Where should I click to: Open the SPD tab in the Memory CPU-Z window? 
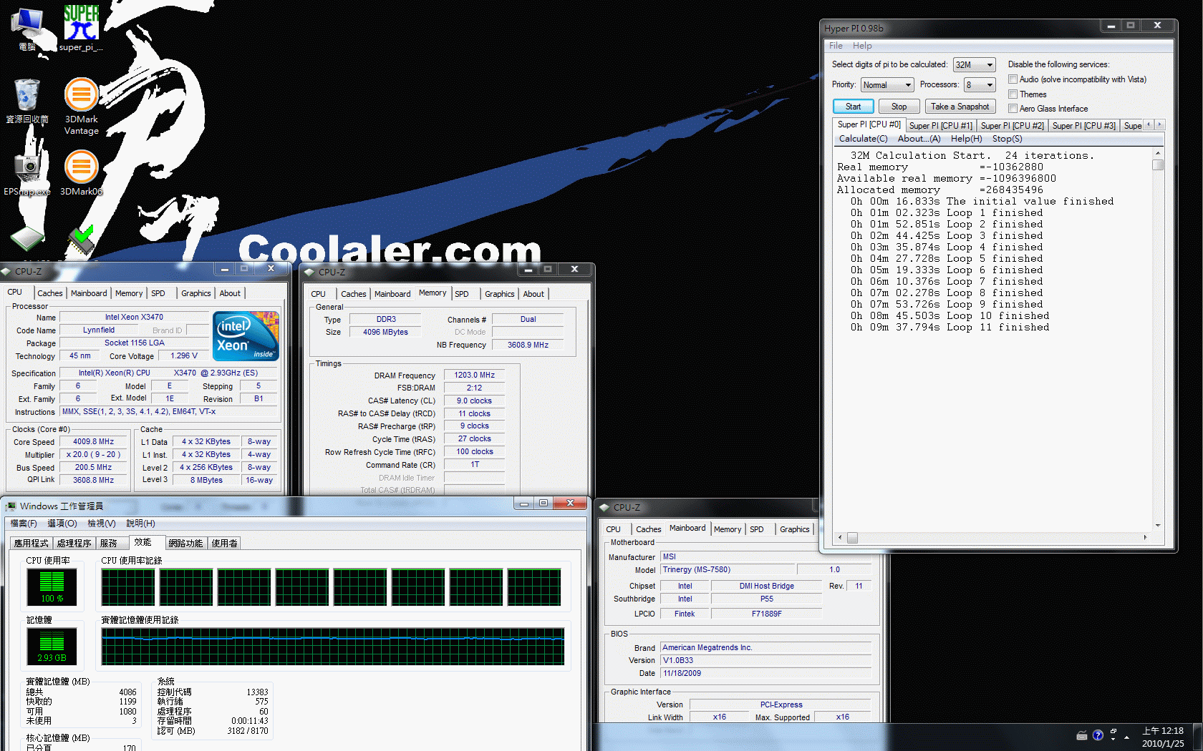click(x=462, y=294)
